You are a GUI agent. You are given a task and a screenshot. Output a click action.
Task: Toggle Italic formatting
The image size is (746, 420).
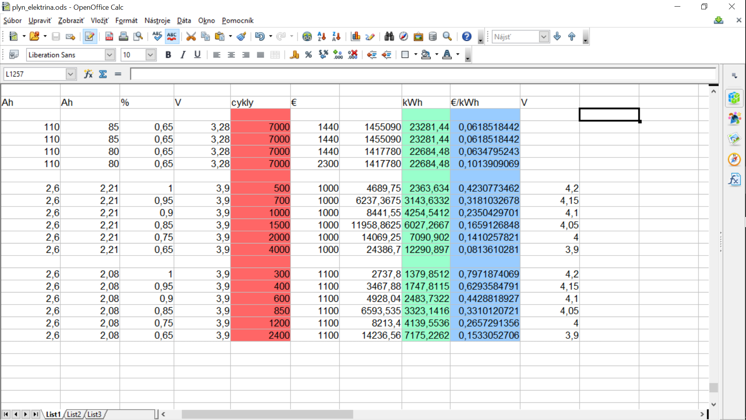point(183,55)
